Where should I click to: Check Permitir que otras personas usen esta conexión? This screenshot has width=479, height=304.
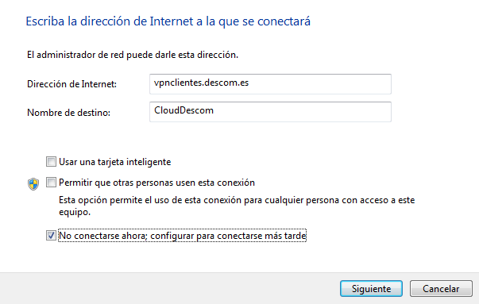(x=51, y=183)
